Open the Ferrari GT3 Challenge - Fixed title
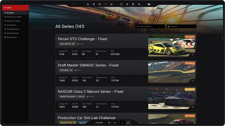The image size is (225, 126). click(82, 39)
